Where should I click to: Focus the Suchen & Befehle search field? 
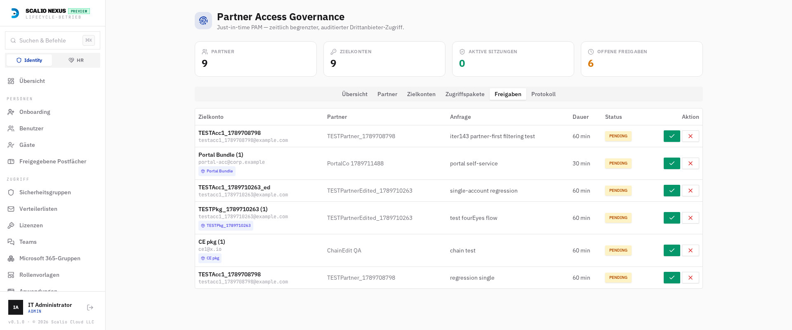[x=52, y=40]
